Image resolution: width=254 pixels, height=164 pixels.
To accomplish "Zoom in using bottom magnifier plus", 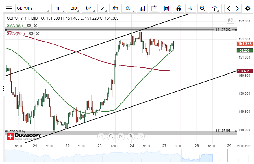I will click(131, 137).
